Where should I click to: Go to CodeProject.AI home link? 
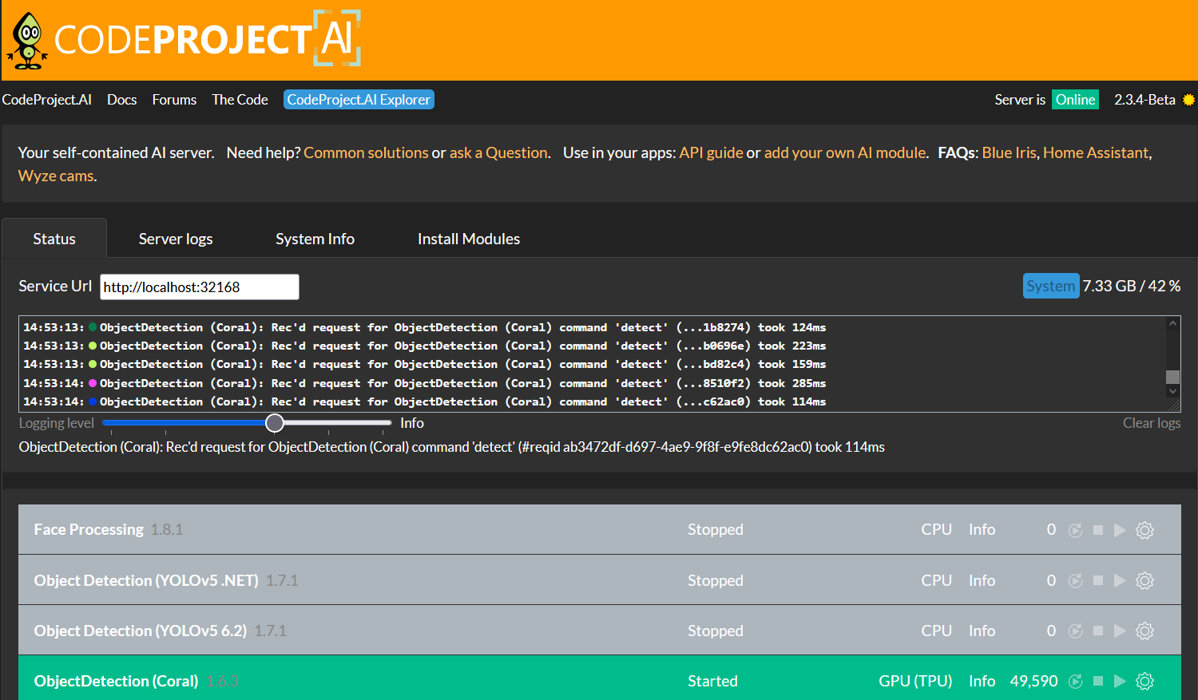(46, 100)
